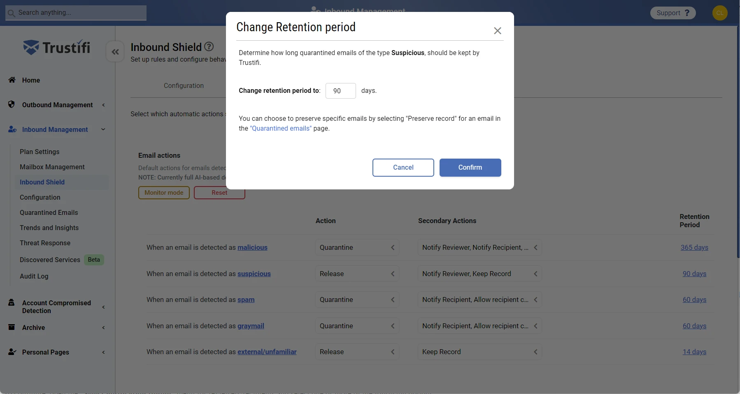740x394 pixels.
Task: Switch to the Configuration tab
Action: (184, 85)
